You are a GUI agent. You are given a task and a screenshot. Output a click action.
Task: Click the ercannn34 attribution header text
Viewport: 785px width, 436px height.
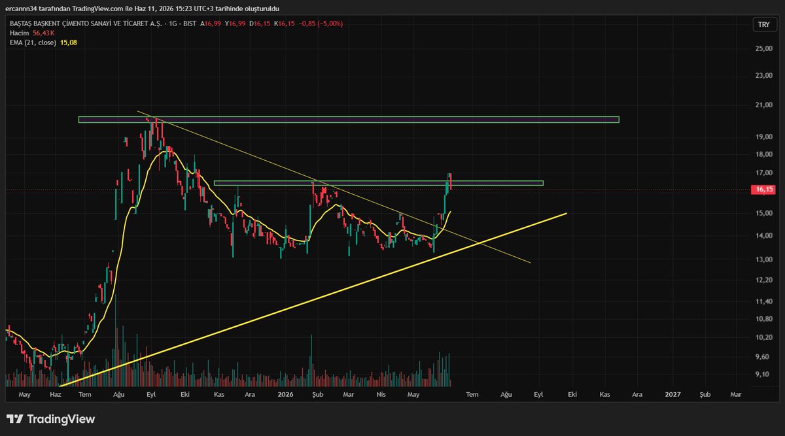(144, 8)
